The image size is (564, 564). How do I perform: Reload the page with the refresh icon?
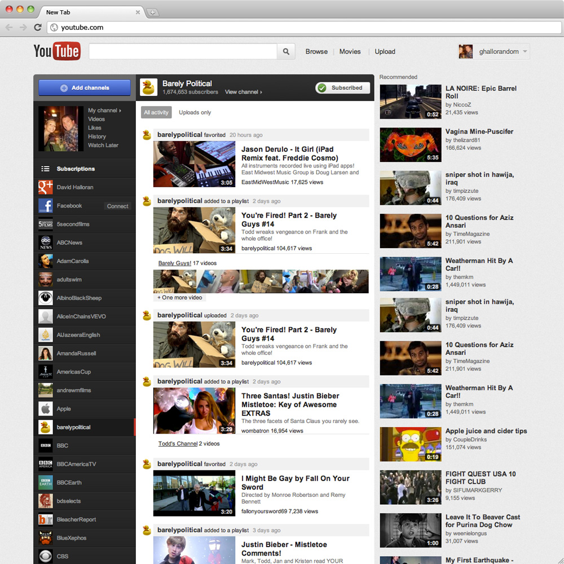[38, 27]
